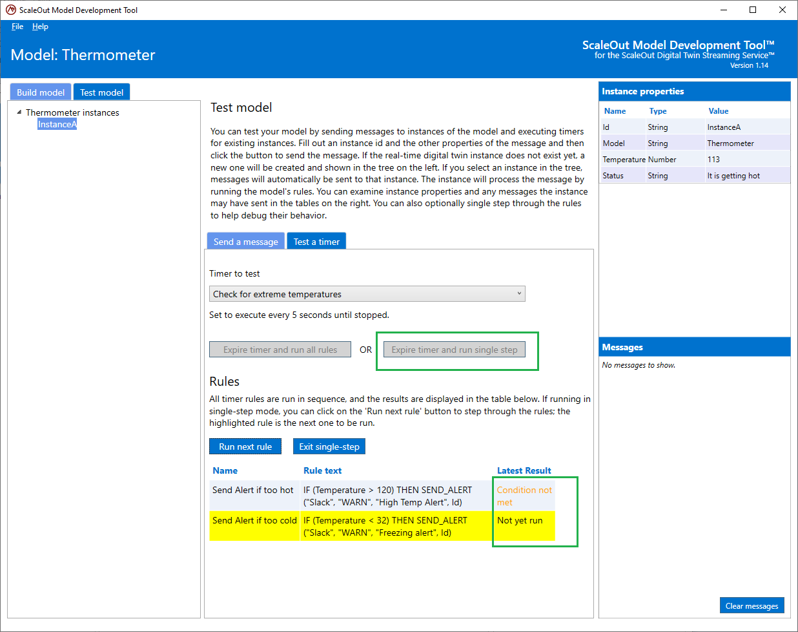Open the File menu

pyautogui.click(x=17, y=26)
